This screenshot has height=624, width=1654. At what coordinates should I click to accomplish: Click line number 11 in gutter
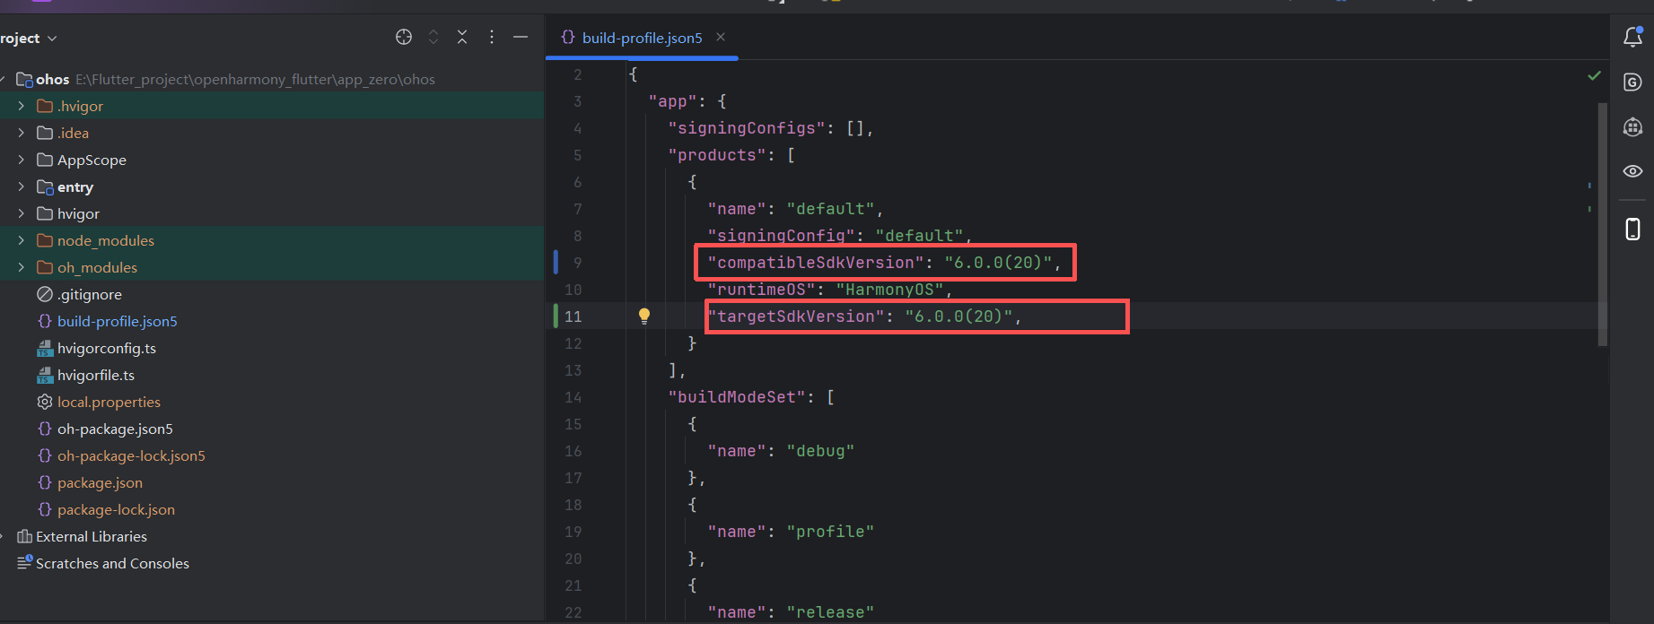pyautogui.click(x=573, y=316)
